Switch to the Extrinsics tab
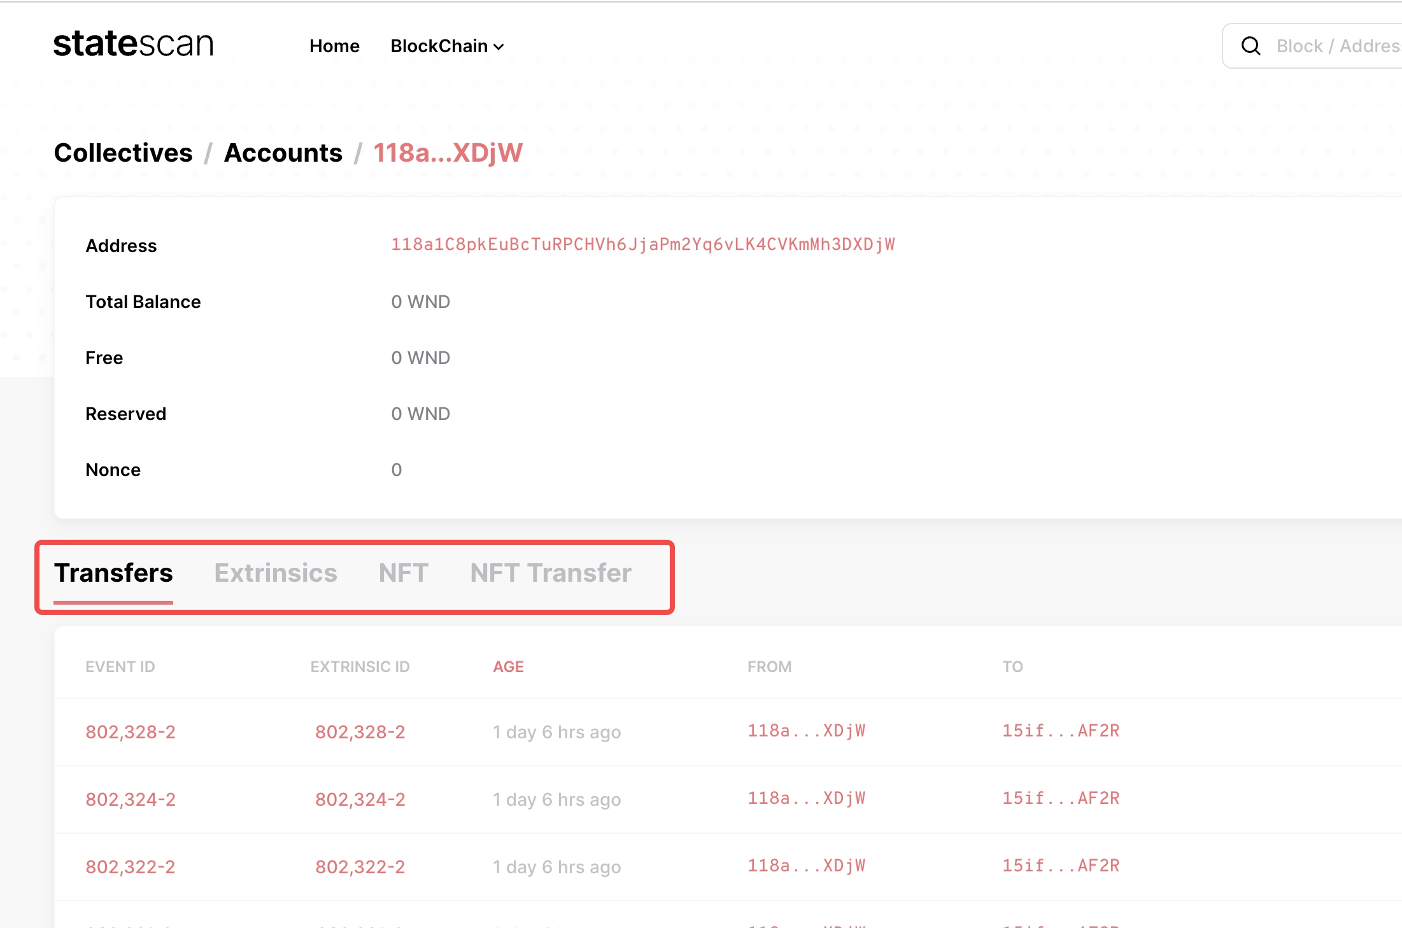 pos(276,573)
